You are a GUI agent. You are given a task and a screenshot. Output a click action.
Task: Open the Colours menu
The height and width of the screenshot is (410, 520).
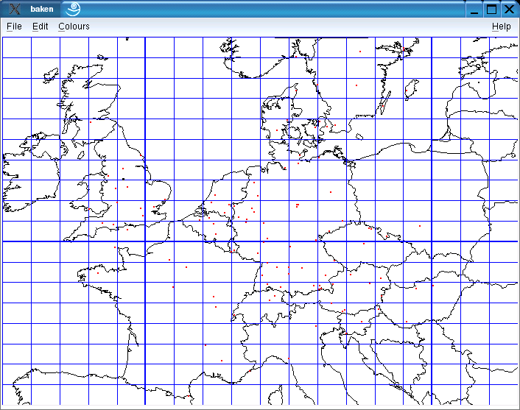[74, 26]
